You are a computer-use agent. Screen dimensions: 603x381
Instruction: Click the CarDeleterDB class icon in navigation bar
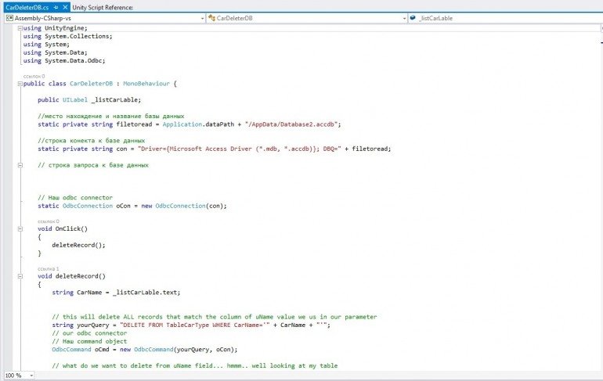pos(212,17)
